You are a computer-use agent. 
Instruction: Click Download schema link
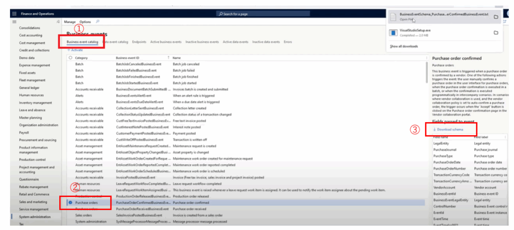(x=448, y=130)
